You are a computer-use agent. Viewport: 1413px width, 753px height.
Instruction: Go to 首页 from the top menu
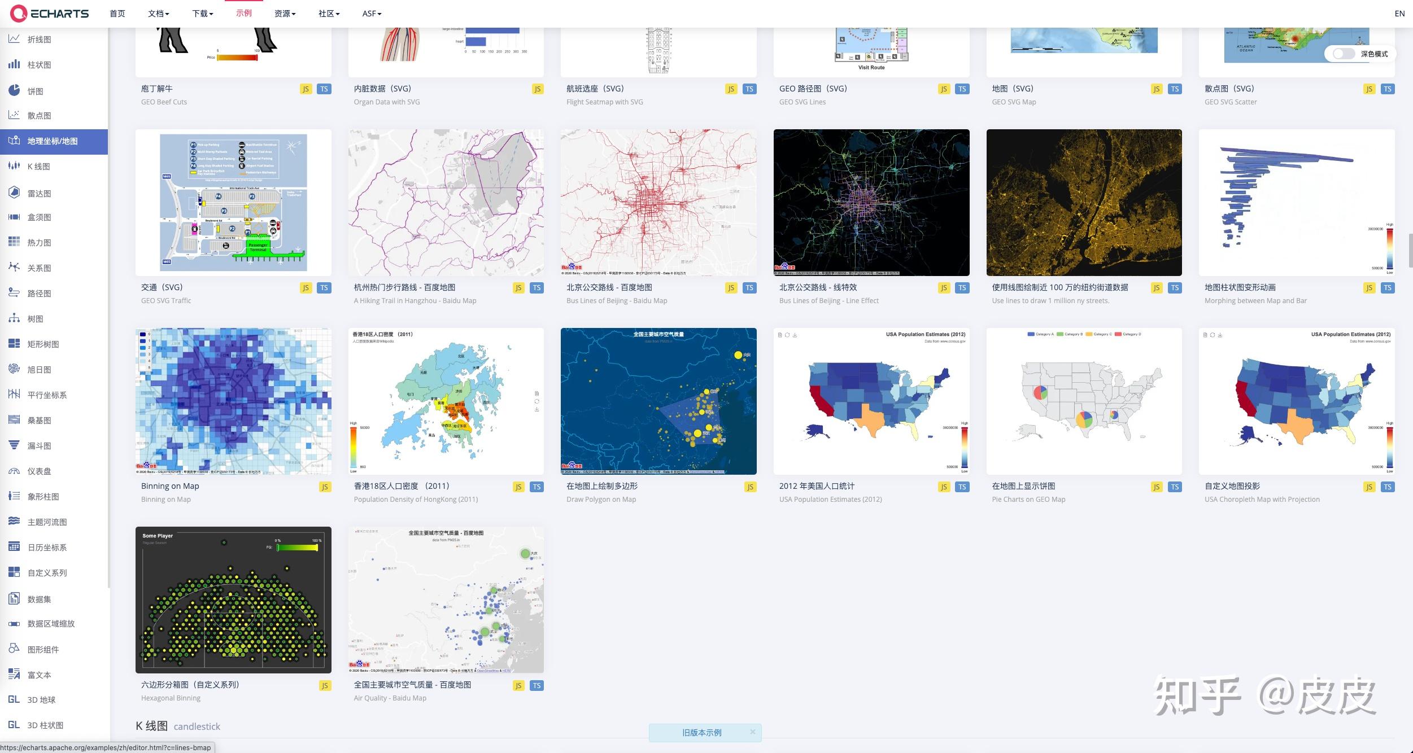click(117, 13)
